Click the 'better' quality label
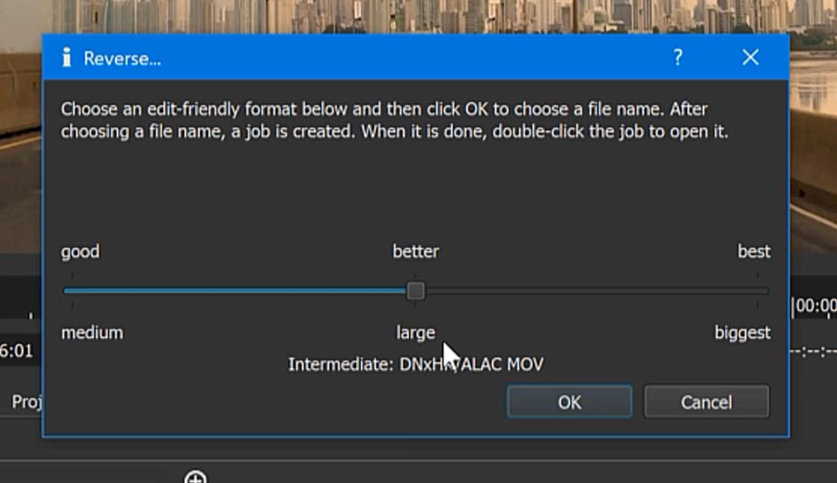Image resolution: width=837 pixels, height=483 pixels. pyautogui.click(x=416, y=252)
